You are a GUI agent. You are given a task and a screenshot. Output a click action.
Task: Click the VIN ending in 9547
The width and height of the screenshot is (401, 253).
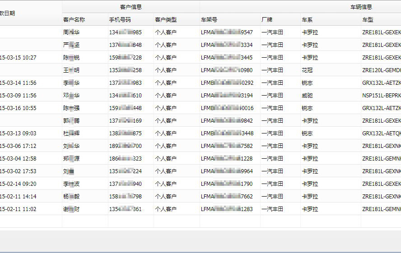point(227,32)
